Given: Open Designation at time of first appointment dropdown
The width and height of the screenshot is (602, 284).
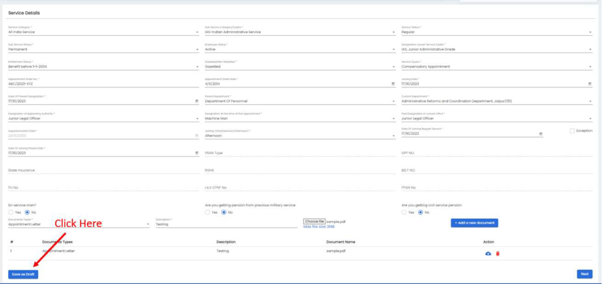Looking at the screenshot, I should pyautogui.click(x=300, y=119).
